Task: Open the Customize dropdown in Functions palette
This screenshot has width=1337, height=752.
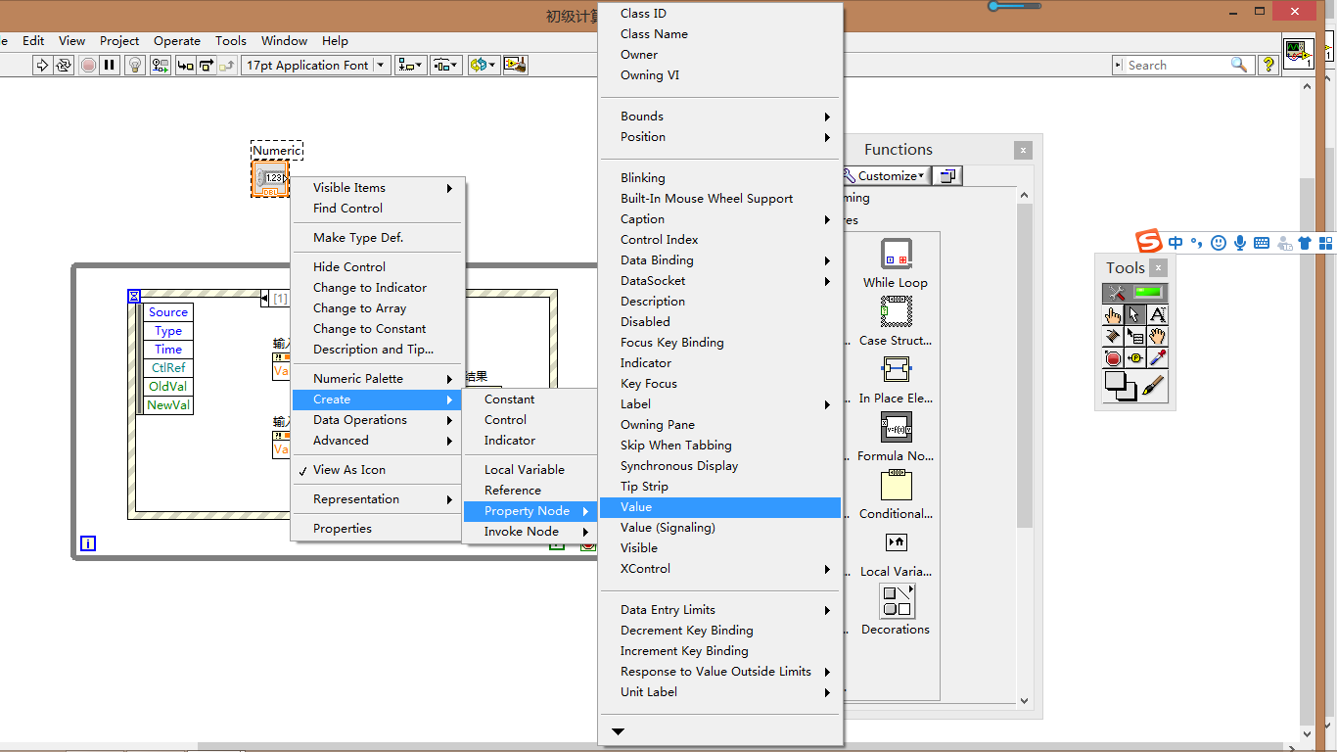Action: [884, 175]
